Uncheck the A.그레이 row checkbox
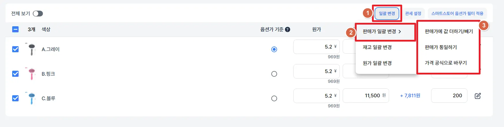The width and height of the screenshot is (504, 127). coord(15,49)
